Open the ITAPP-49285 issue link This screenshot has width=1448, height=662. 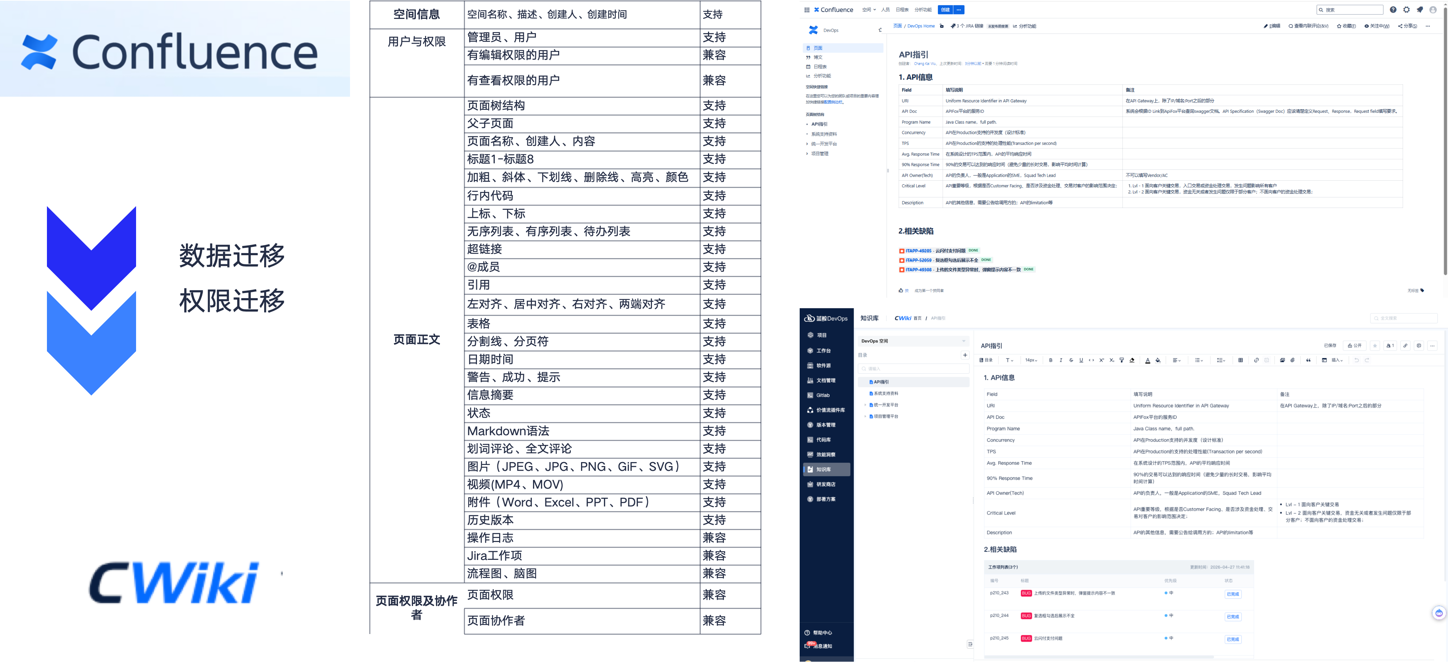coord(919,250)
